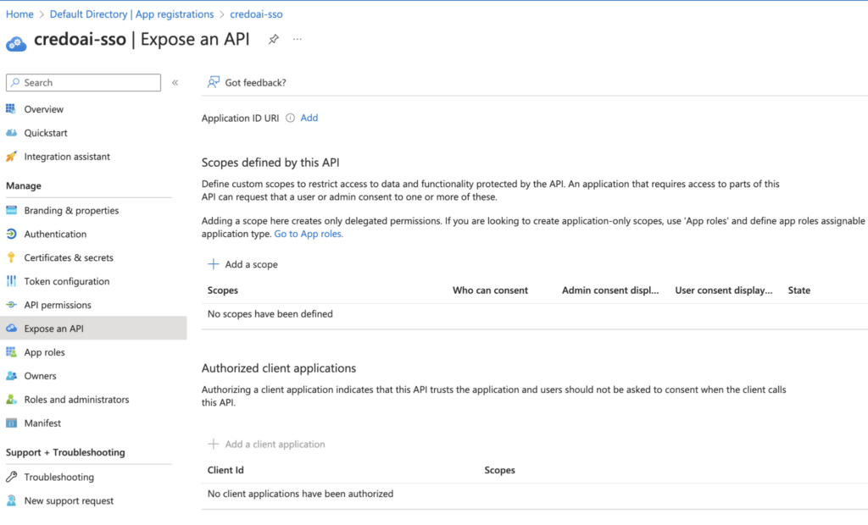
Task: Click the Troubleshooting wrench icon
Action: point(11,477)
